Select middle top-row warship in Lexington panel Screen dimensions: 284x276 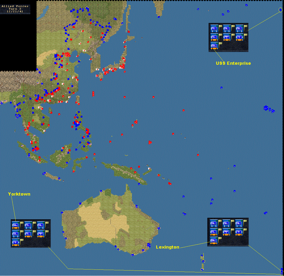[x=226, y=224]
